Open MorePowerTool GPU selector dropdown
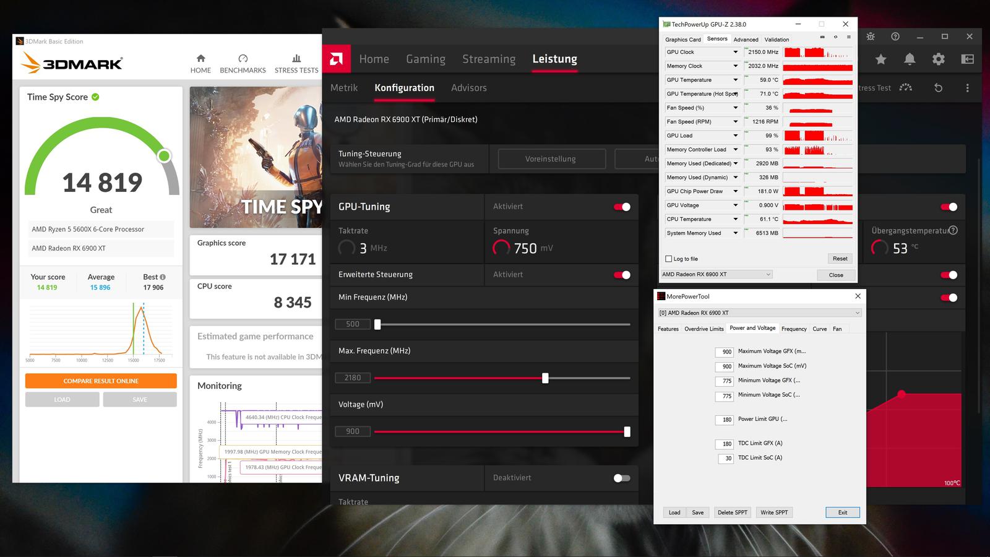The width and height of the screenshot is (990, 557). point(759,313)
